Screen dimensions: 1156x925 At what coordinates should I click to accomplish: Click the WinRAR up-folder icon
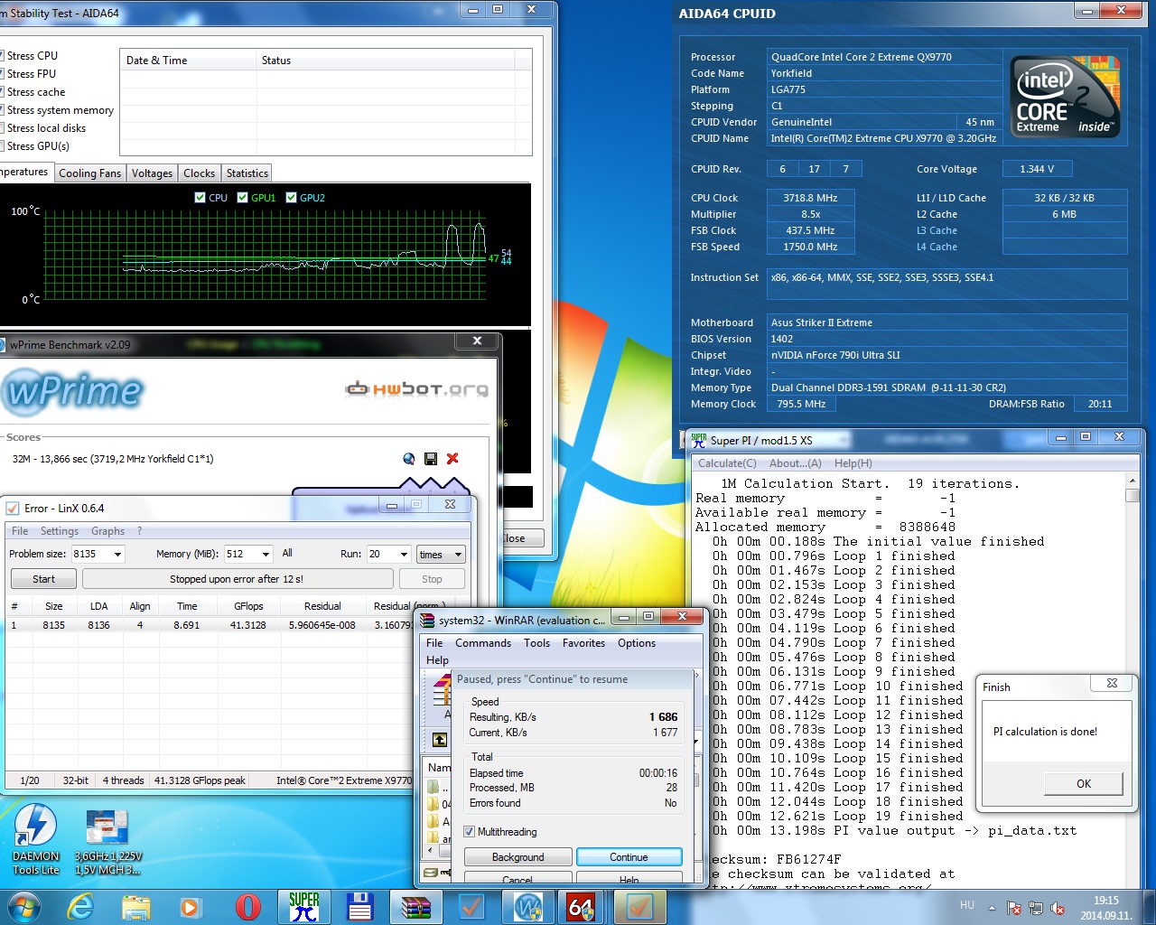click(440, 740)
